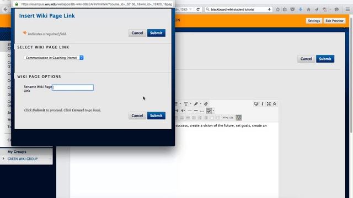Select the text color T tool
353x198 pixels.
pyautogui.click(x=186, y=104)
